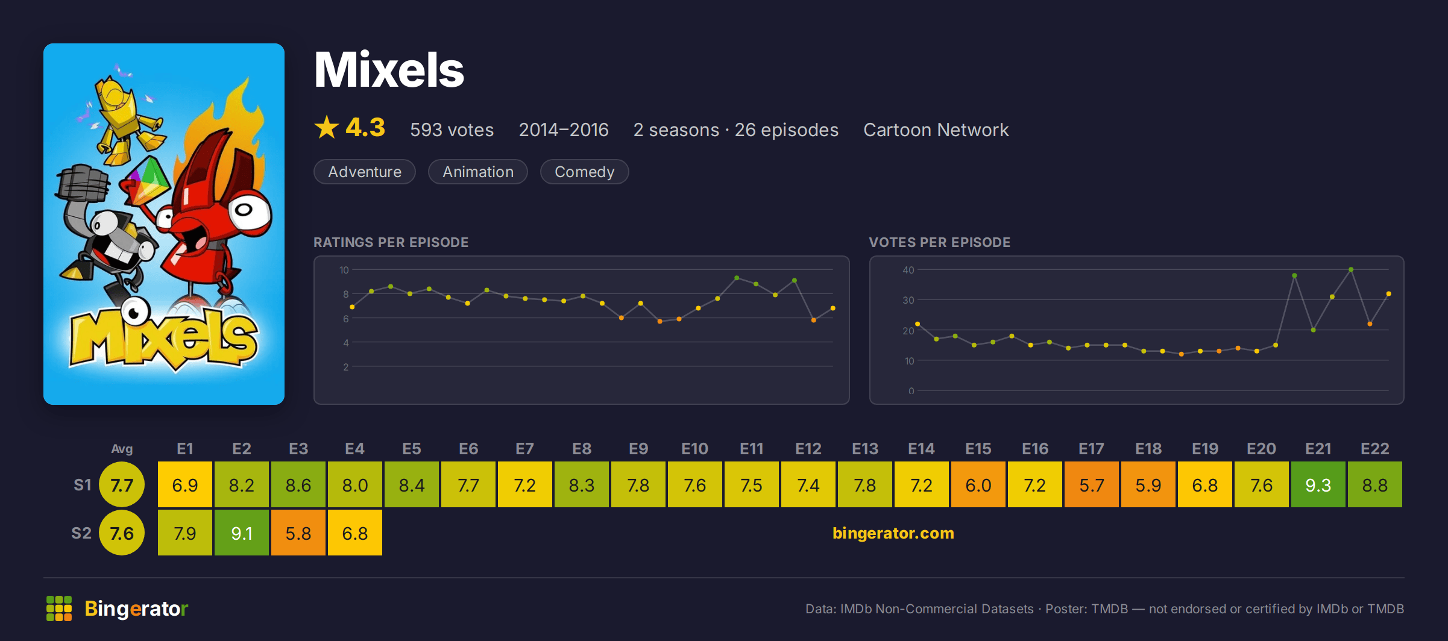Click the S2 average 7.6 circle
This screenshot has height=641, width=1448.
point(122,533)
